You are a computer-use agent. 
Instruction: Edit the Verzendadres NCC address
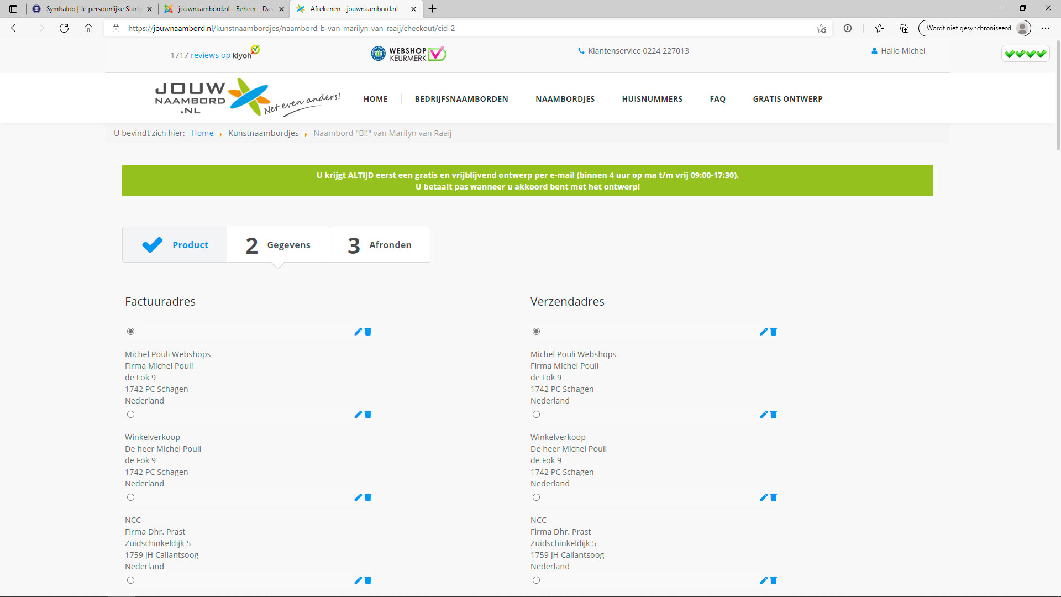click(x=764, y=498)
